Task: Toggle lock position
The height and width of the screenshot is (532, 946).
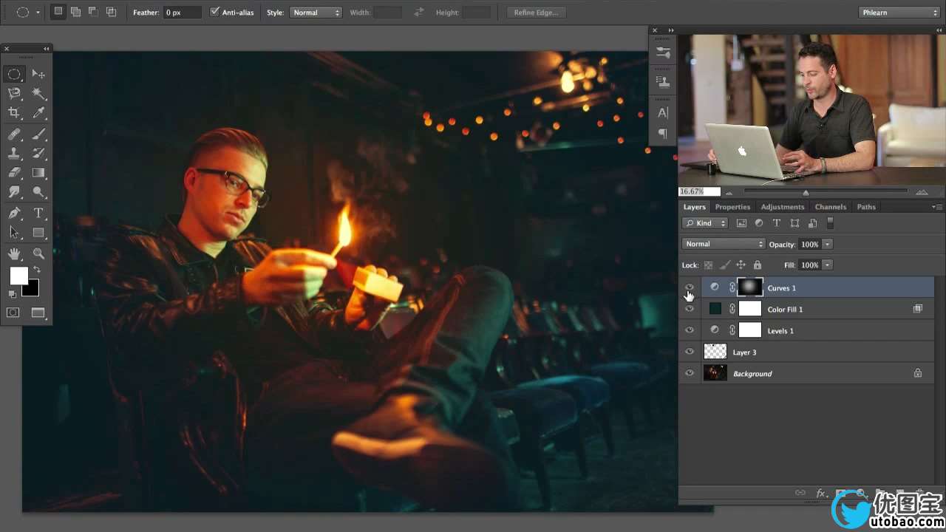Action: (741, 265)
